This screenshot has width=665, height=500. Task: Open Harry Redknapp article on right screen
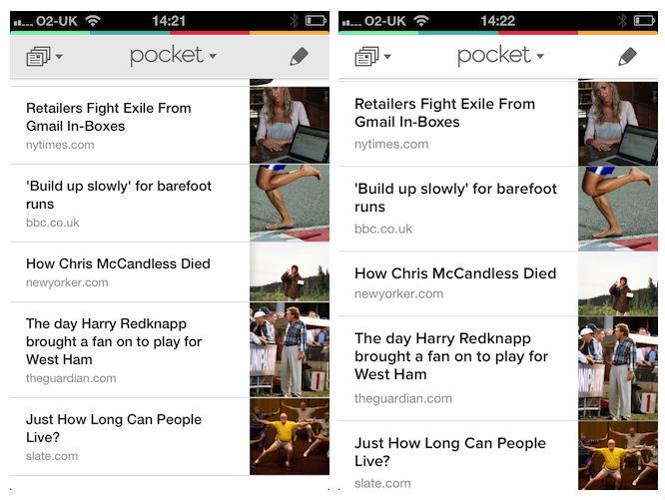(x=458, y=368)
